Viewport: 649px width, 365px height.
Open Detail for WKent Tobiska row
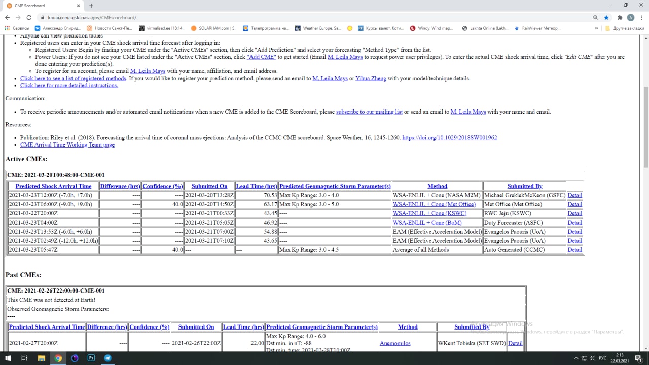click(x=515, y=343)
